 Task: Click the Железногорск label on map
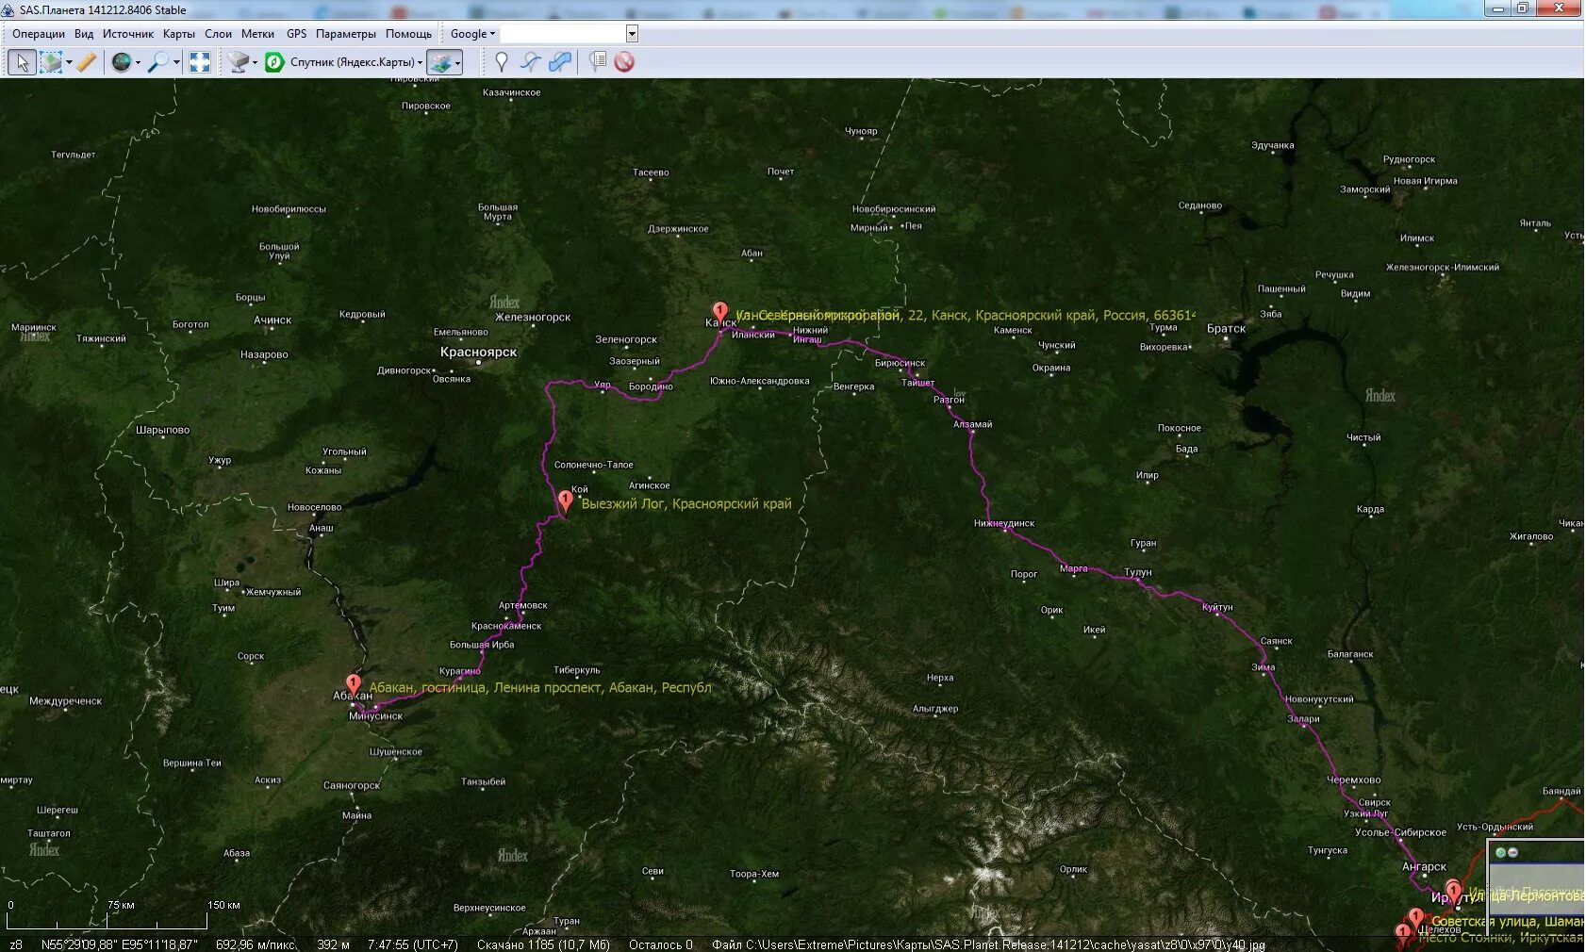pyautogui.click(x=533, y=318)
